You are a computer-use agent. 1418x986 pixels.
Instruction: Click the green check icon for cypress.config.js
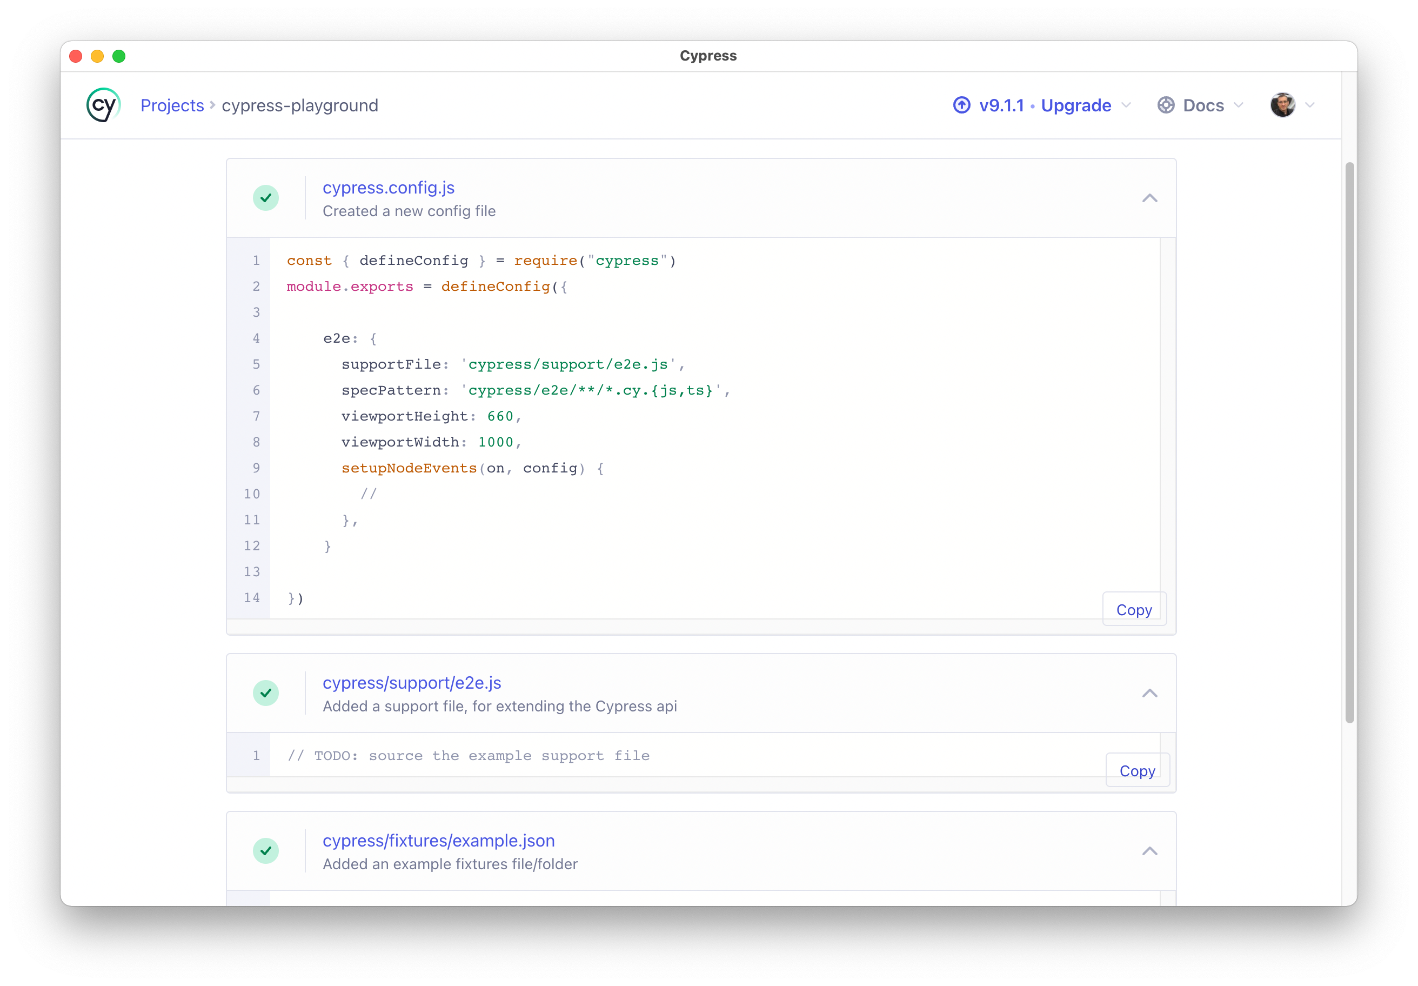(266, 198)
